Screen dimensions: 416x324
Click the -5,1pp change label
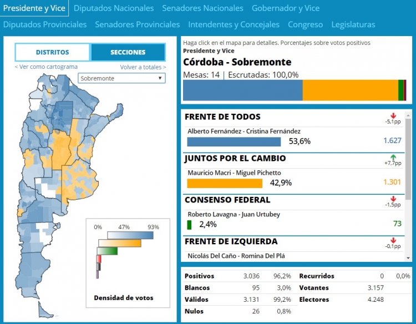393,121
